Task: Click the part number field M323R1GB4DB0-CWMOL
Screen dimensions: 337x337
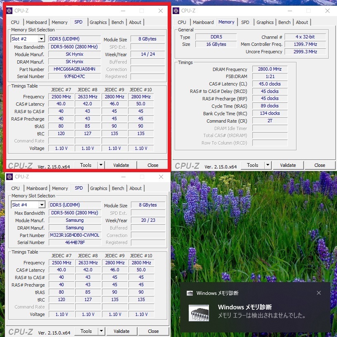Action: pyautogui.click(x=75, y=235)
